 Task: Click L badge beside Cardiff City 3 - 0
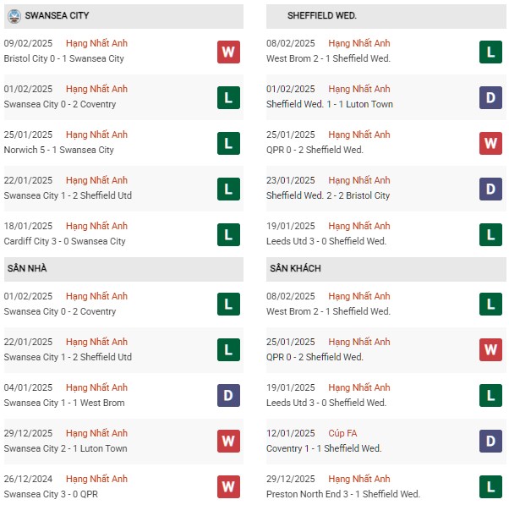click(x=228, y=235)
